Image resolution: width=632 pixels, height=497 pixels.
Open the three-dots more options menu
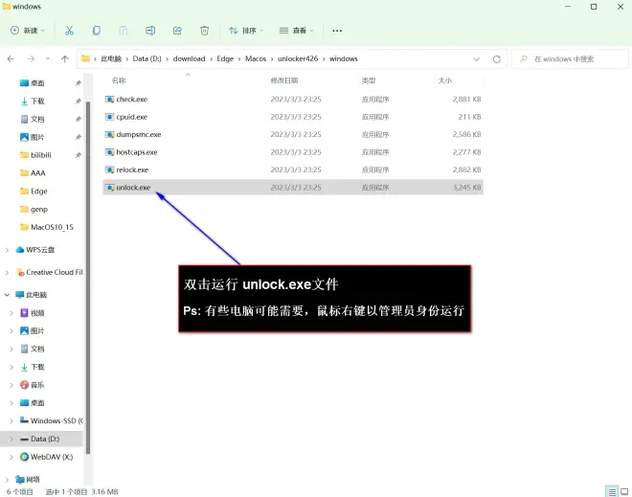[x=337, y=31]
